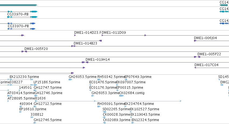Select the DME1-014B23 feature label
This screenshot has height=124, width=229.
coord(85,43)
